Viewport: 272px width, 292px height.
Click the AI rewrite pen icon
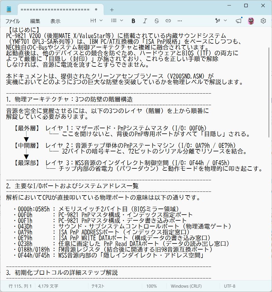coord(217,21)
